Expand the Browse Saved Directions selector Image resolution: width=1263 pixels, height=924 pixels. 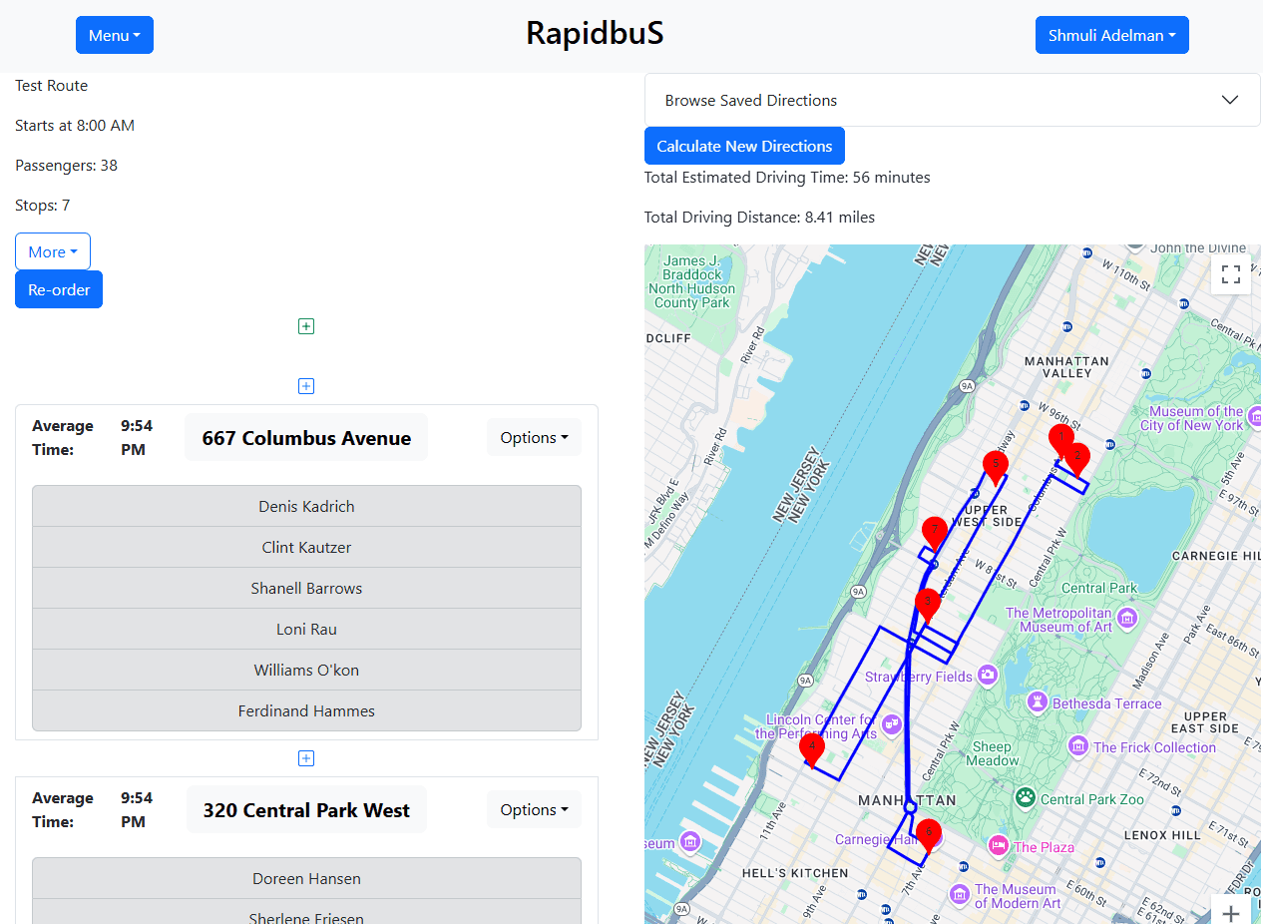tap(951, 100)
